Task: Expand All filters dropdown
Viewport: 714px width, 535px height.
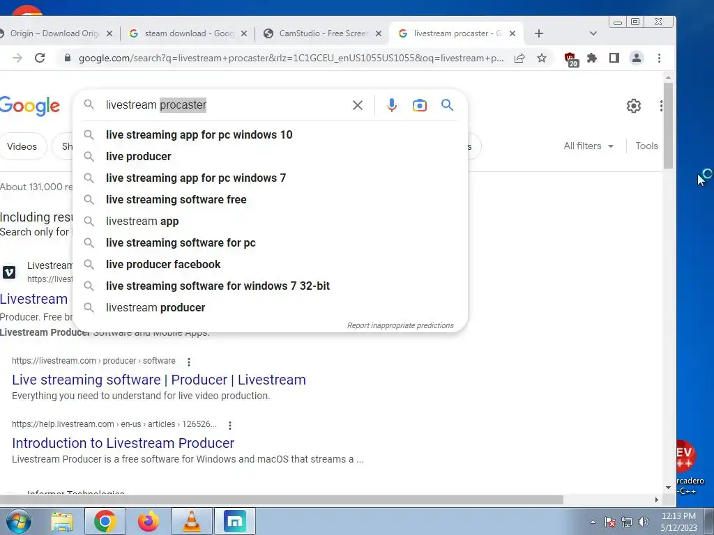Action: [588, 146]
